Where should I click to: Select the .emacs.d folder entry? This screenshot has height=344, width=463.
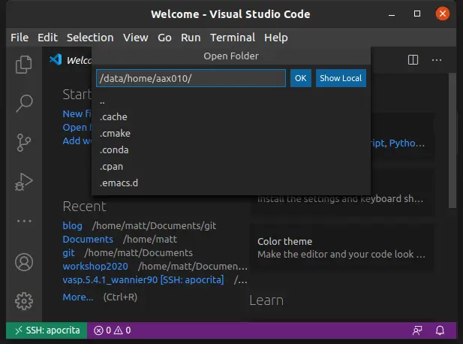[x=231, y=183]
